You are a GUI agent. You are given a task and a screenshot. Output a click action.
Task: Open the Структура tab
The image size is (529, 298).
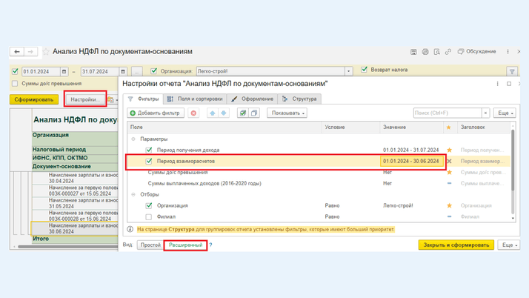click(299, 99)
